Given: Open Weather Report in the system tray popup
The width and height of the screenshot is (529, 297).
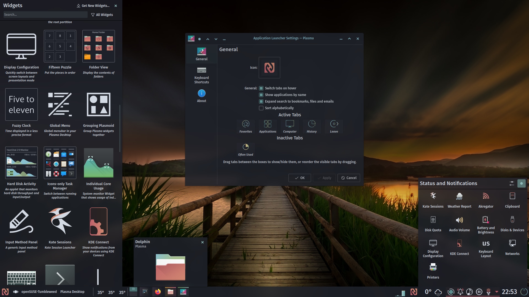Looking at the screenshot, I should (x=459, y=200).
